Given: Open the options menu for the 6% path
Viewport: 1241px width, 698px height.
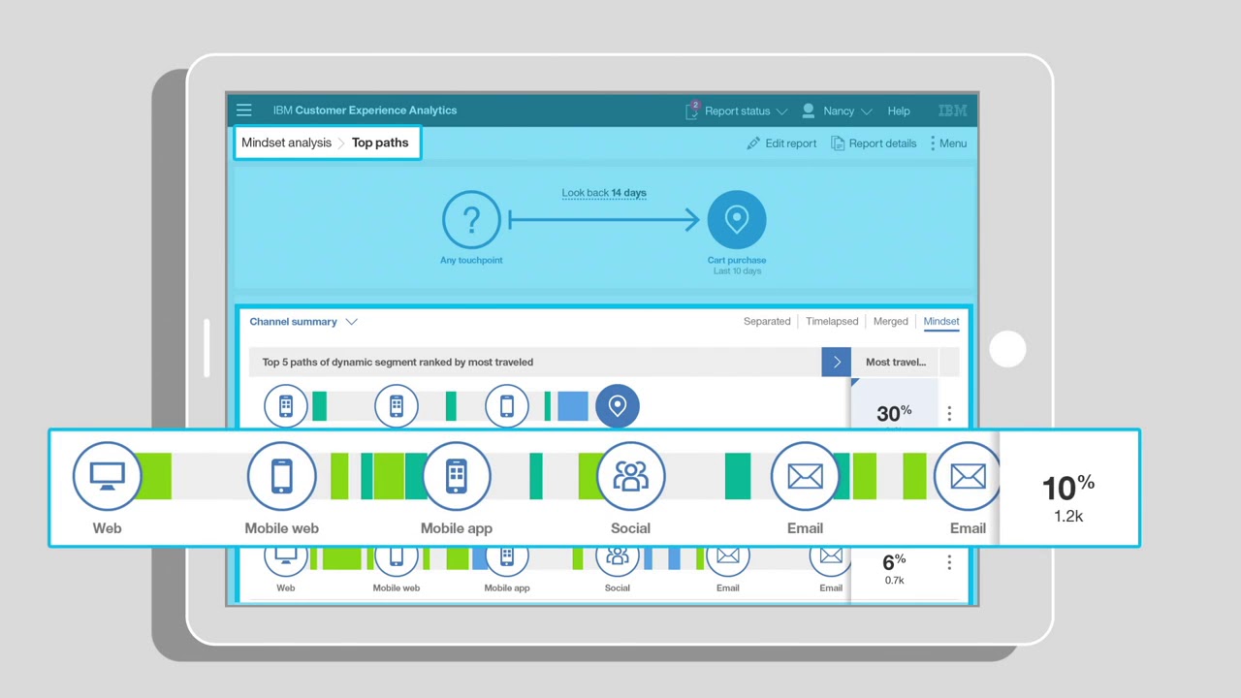Looking at the screenshot, I should point(949,563).
